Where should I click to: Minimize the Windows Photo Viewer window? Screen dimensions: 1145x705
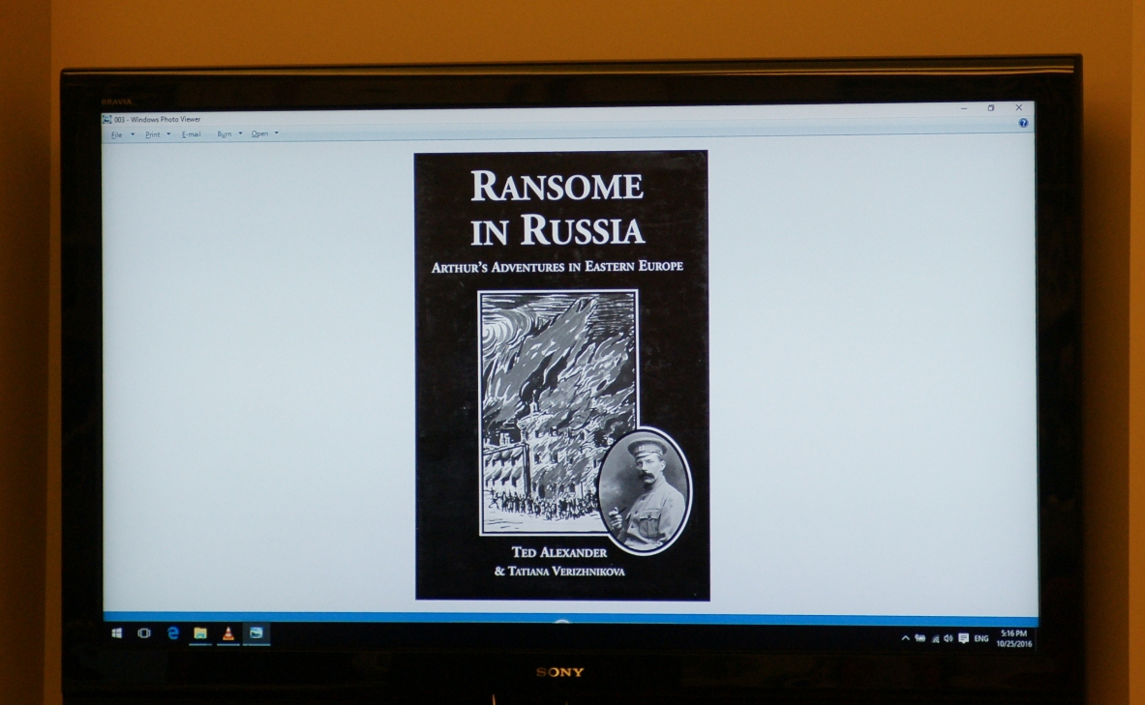point(964,108)
